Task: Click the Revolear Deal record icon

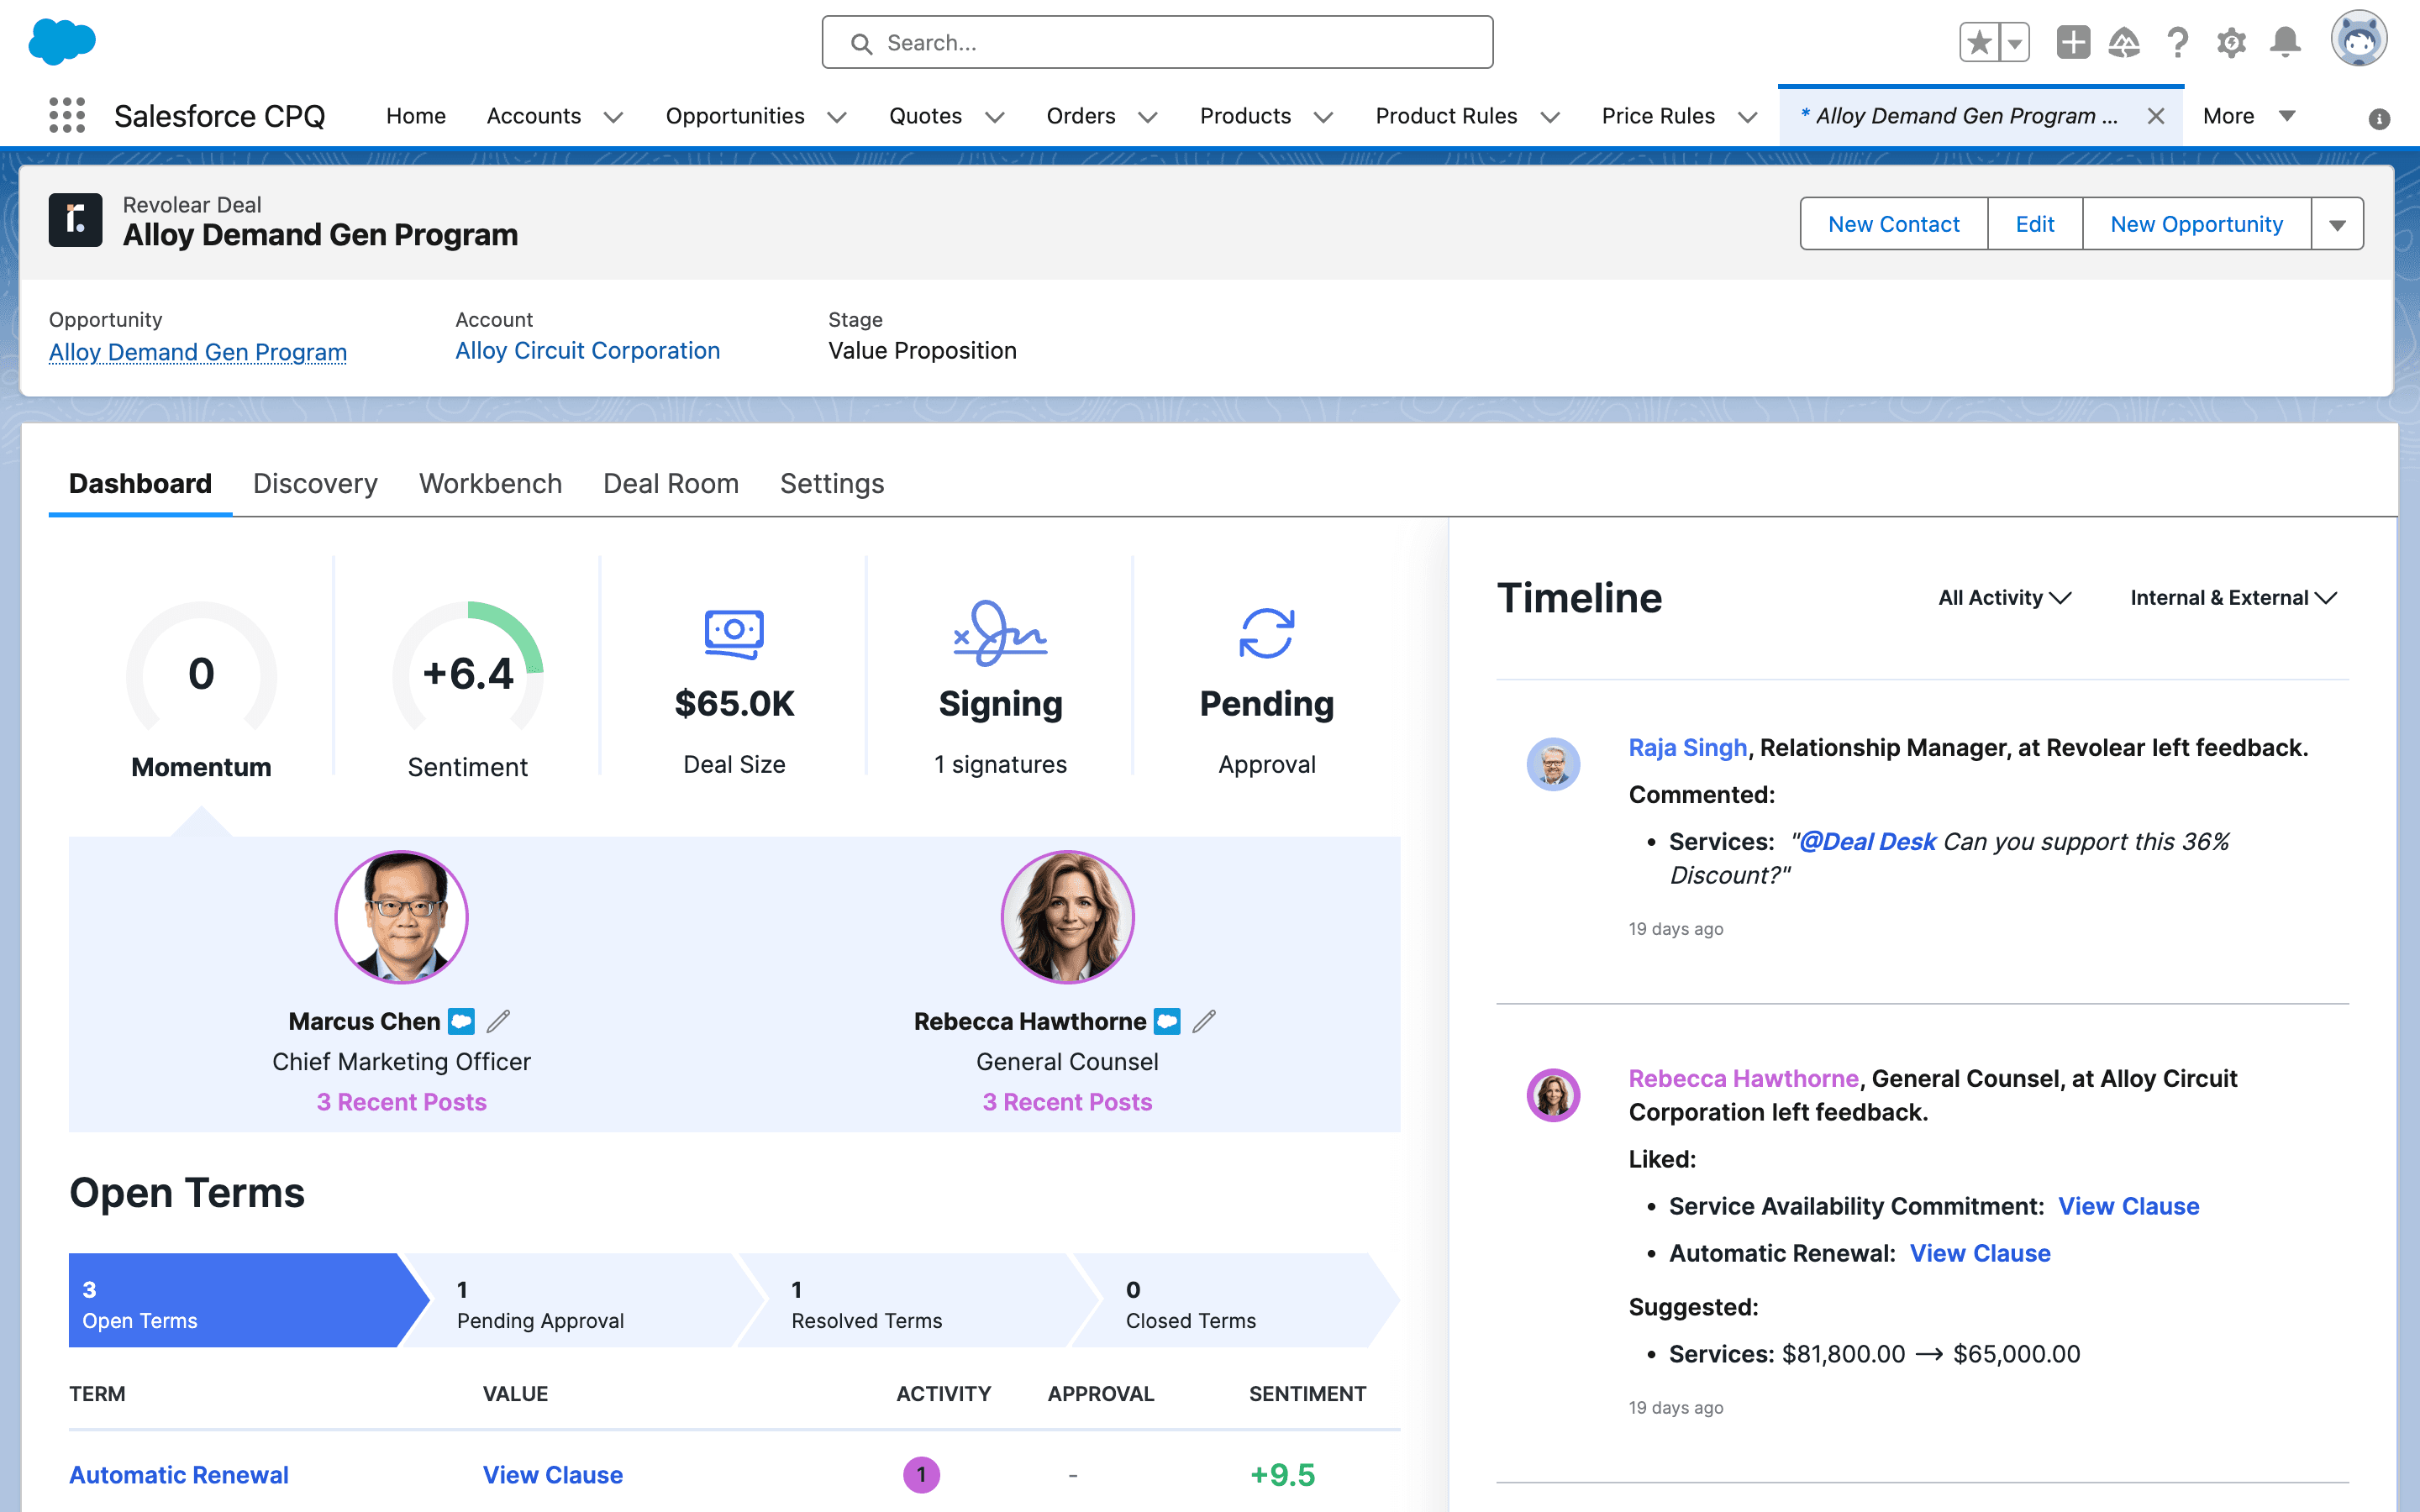Action: coord(76,220)
